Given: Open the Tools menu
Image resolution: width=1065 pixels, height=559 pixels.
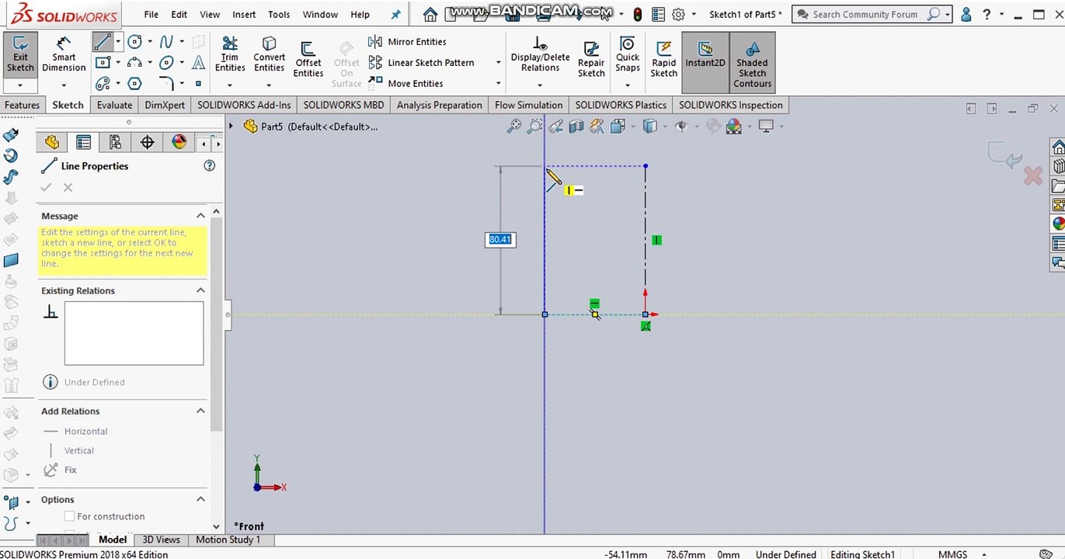Looking at the screenshot, I should pos(279,14).
